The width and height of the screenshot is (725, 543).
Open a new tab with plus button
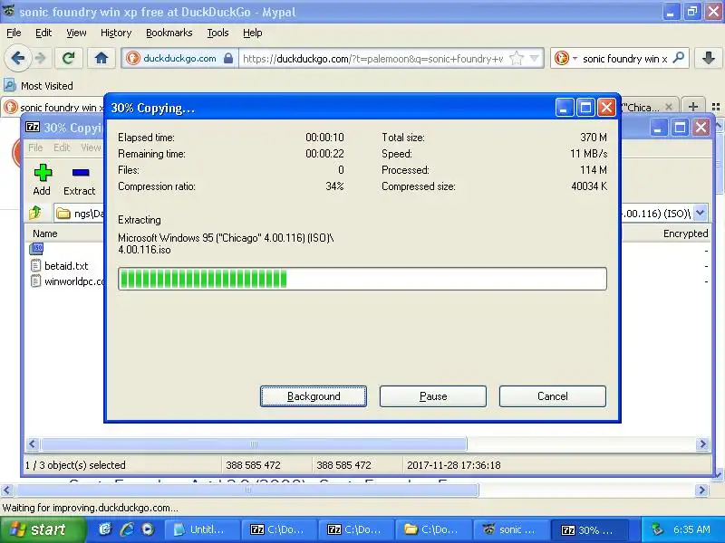pos(692,107)
